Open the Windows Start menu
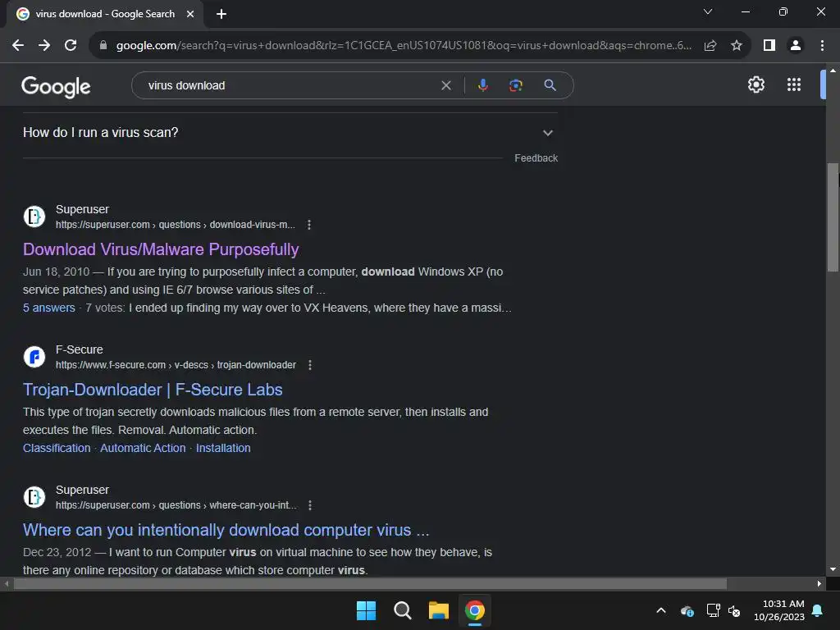Screen dimensions: 840x630 tap(367, 610)
